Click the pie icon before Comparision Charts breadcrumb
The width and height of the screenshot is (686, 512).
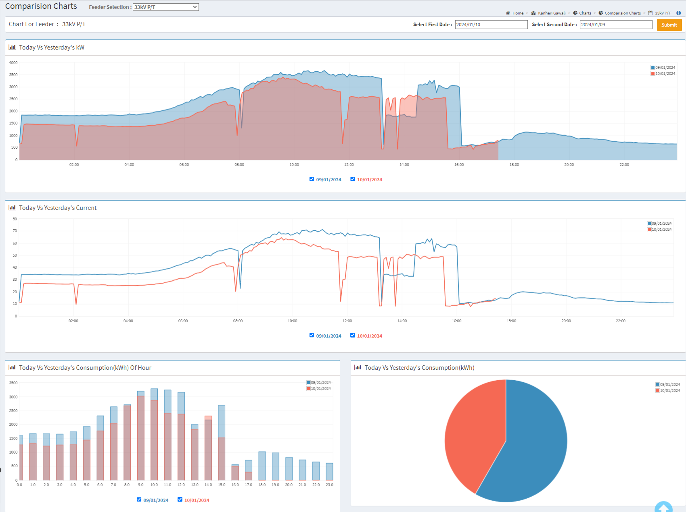pyautogui.click(x=601, y=13)
